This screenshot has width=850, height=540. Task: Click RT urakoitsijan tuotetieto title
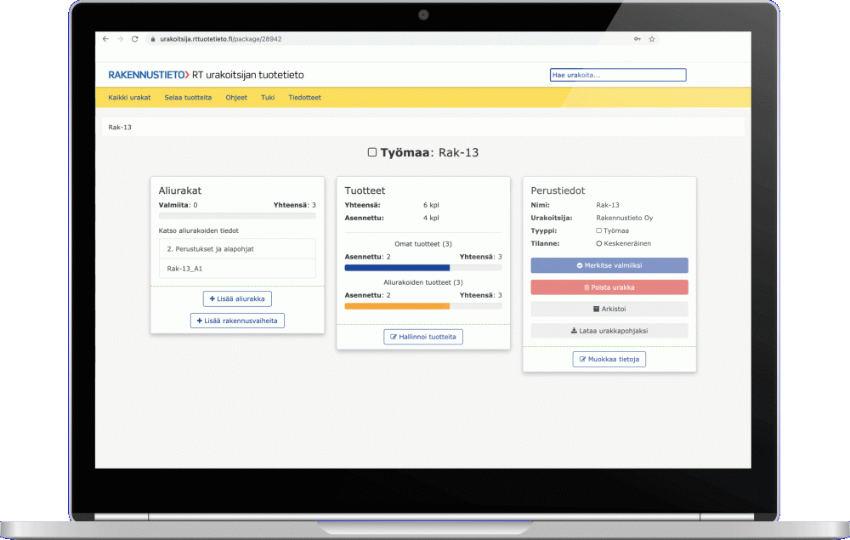pos(247,75)
